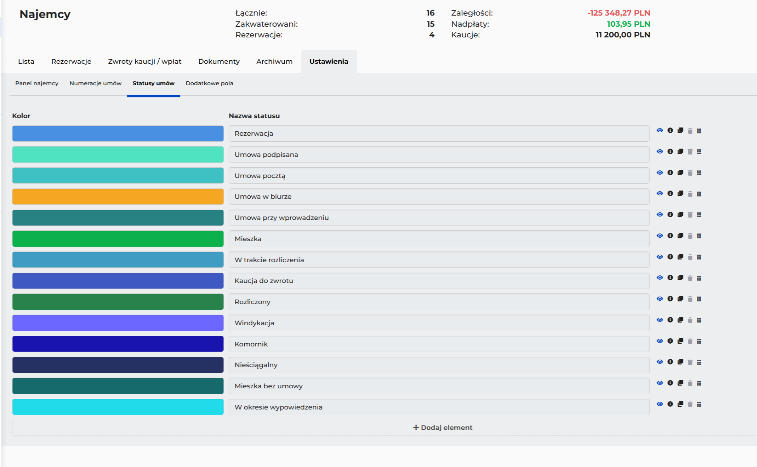
Task: Open the orange Umowa w biurze color swatch
Action: 118,196
